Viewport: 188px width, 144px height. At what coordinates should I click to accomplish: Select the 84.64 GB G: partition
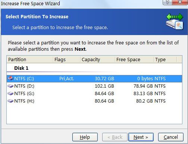tap(94, 94)
